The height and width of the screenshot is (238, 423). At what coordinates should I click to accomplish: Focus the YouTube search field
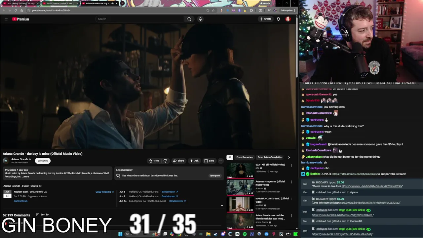point(140,19)
